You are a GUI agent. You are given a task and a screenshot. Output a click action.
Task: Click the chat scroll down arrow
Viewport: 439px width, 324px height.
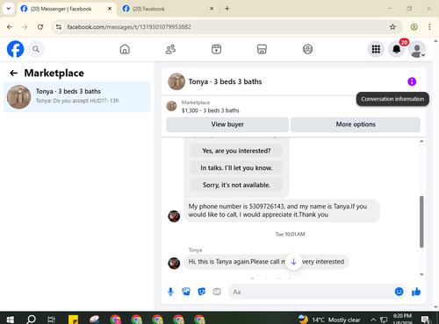click(421, 274)
